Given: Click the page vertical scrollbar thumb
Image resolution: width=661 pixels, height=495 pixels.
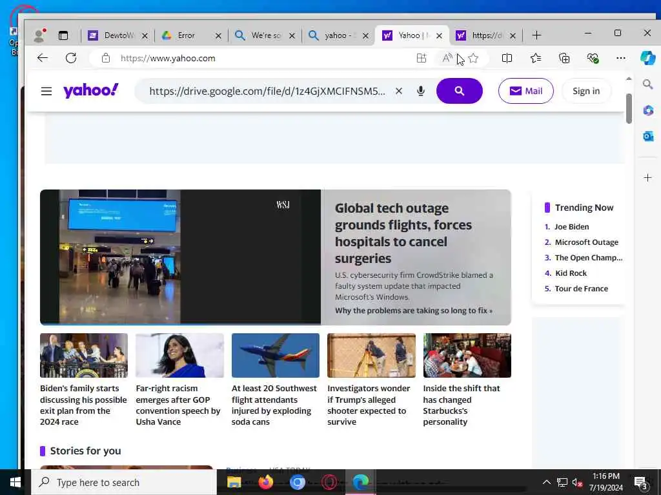Looking at the screenshot, I should [629, 108].
